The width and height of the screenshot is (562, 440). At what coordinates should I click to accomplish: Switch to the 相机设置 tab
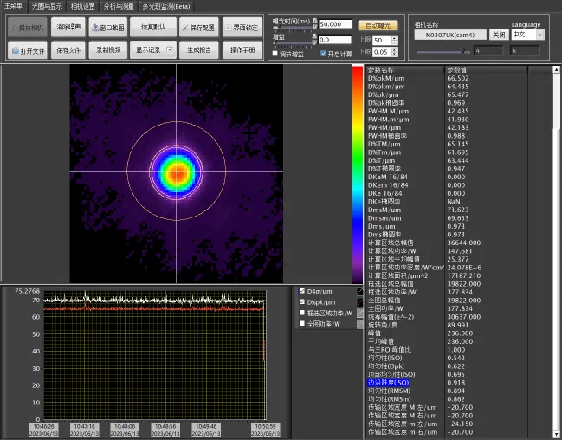click(x=83, y=6)
